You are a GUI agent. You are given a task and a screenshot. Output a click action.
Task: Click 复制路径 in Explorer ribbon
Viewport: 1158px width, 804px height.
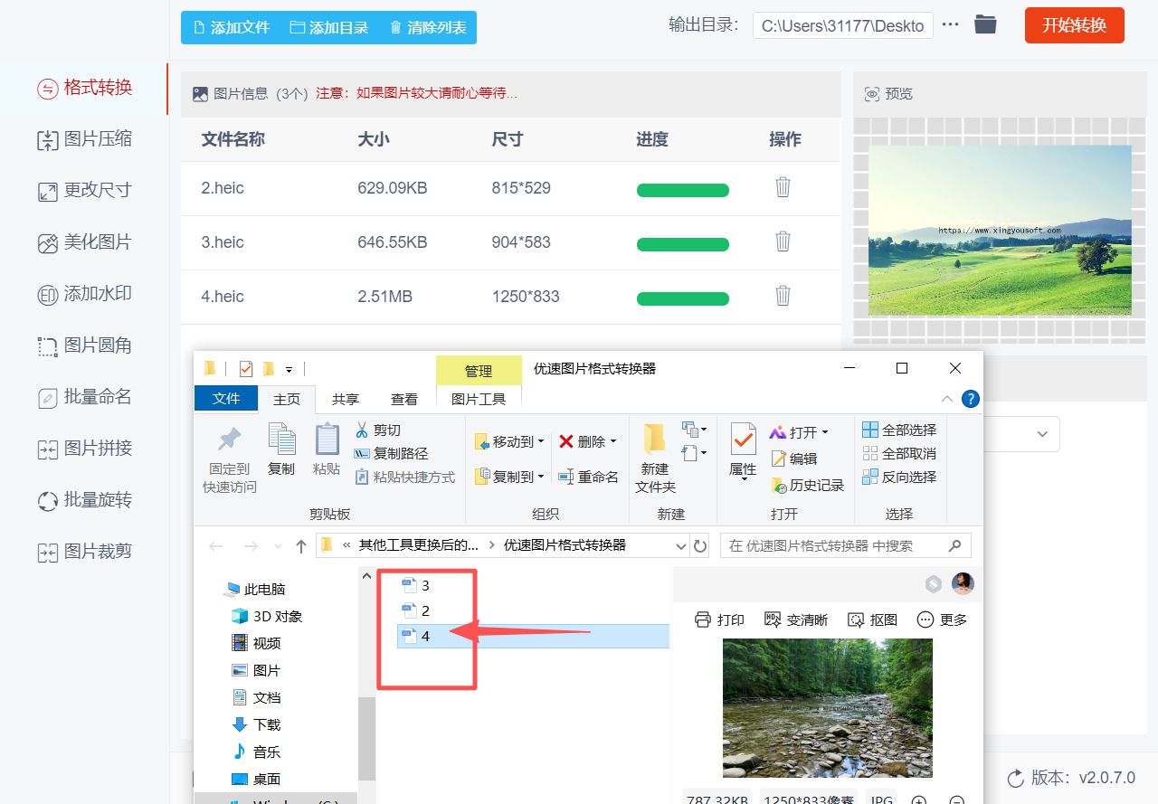[391, 453]
